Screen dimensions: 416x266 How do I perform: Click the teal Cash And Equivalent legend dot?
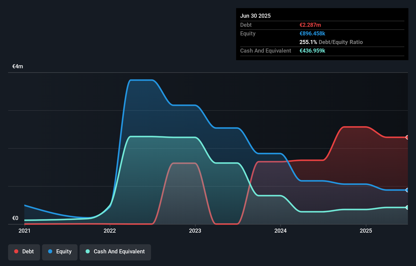click(x=87, y=251)
